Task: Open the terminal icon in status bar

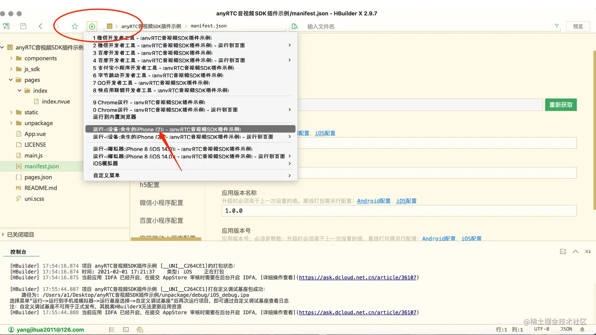Action: [126, 329]
